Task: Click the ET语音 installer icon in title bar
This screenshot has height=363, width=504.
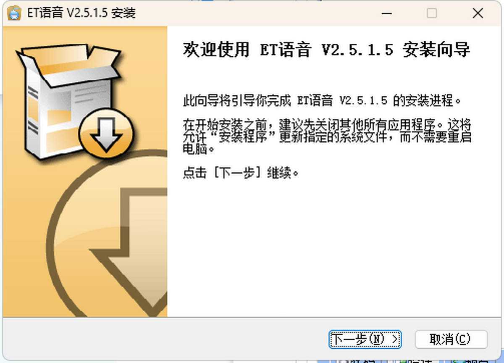Action: (x=14, y=13)
